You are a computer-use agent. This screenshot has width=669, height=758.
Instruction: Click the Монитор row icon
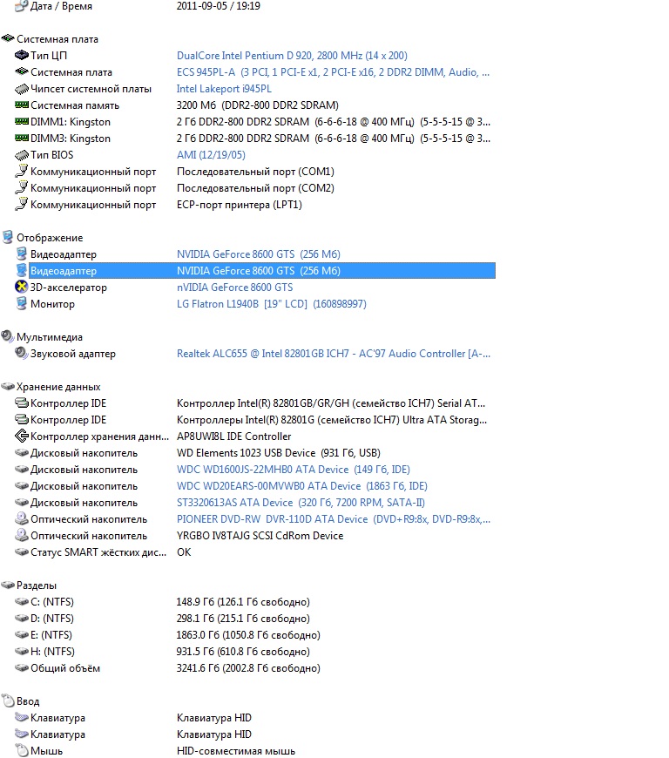click(x=21, y=303)
